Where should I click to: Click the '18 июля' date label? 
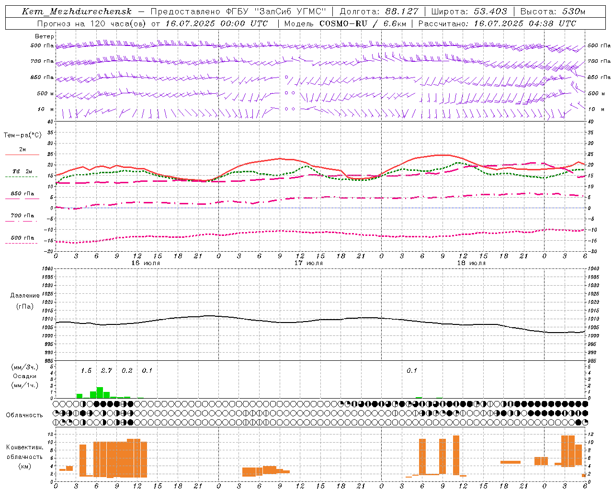471,263
